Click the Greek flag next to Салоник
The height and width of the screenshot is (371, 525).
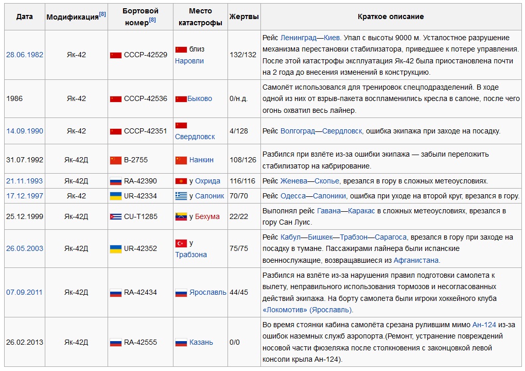181,196
